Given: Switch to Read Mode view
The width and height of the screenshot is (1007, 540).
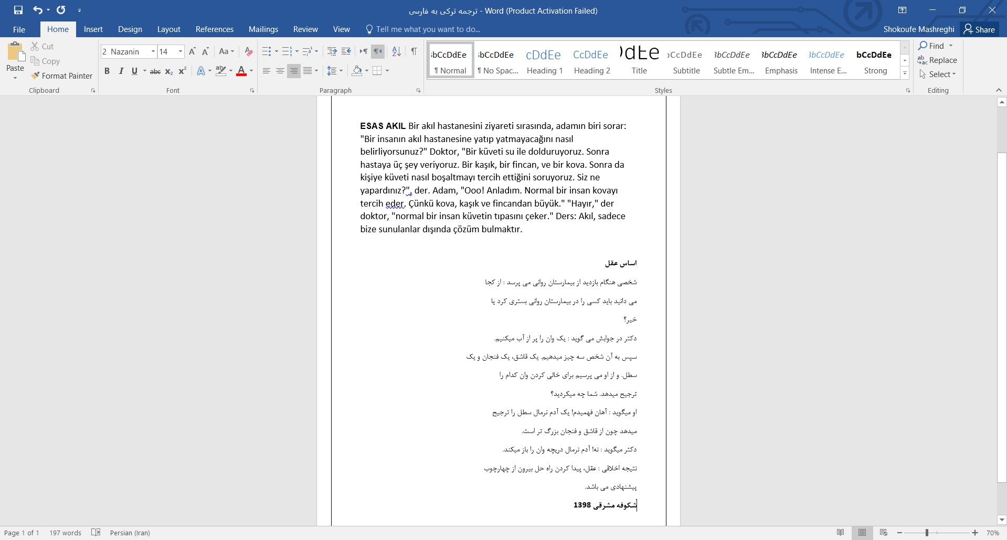Looking at the screenshot, I should tap(841, 533).
